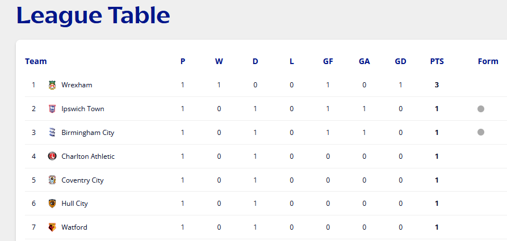Click the Watford club crest
The height and width of the screenshot is (241, 507).
[x=52, y=227]
